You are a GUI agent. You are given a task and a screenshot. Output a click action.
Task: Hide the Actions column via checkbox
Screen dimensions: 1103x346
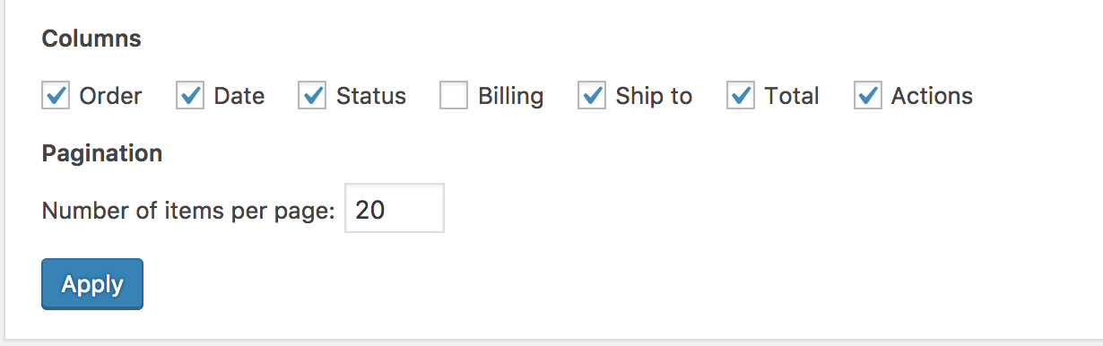tap(867, 95)
